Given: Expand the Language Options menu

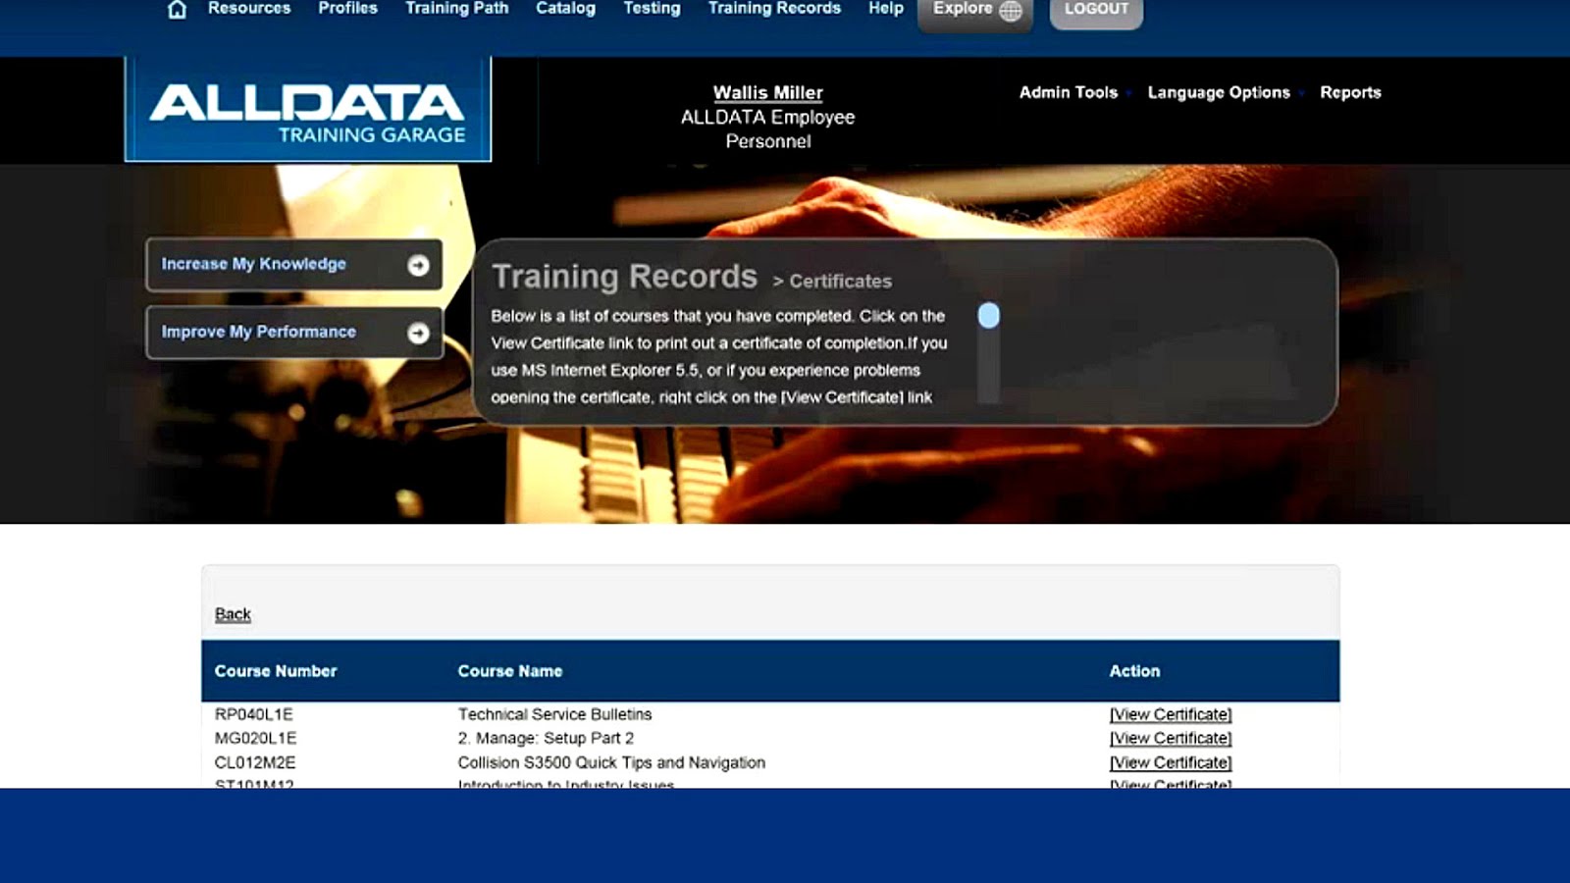Looking at the screenshot, I should coord(1219,92).
